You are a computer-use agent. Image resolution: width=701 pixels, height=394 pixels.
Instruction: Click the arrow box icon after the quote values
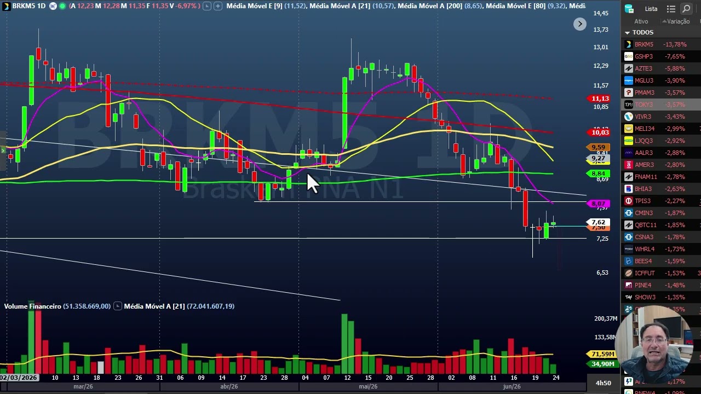[x=206, y=6]
